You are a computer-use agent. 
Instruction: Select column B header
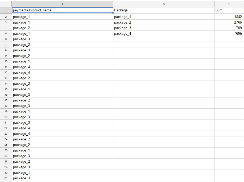[164, 4]
